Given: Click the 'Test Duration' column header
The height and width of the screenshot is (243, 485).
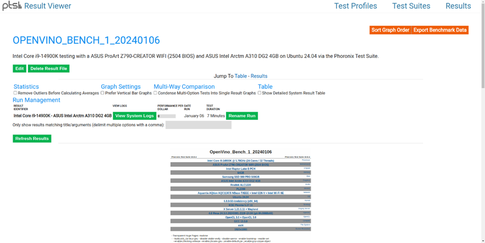Looking at the screenshot, I should click(x=213, y=108).
